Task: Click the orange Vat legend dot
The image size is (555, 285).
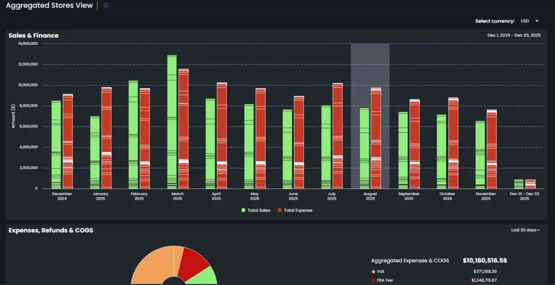Action: tap(373, 271)
